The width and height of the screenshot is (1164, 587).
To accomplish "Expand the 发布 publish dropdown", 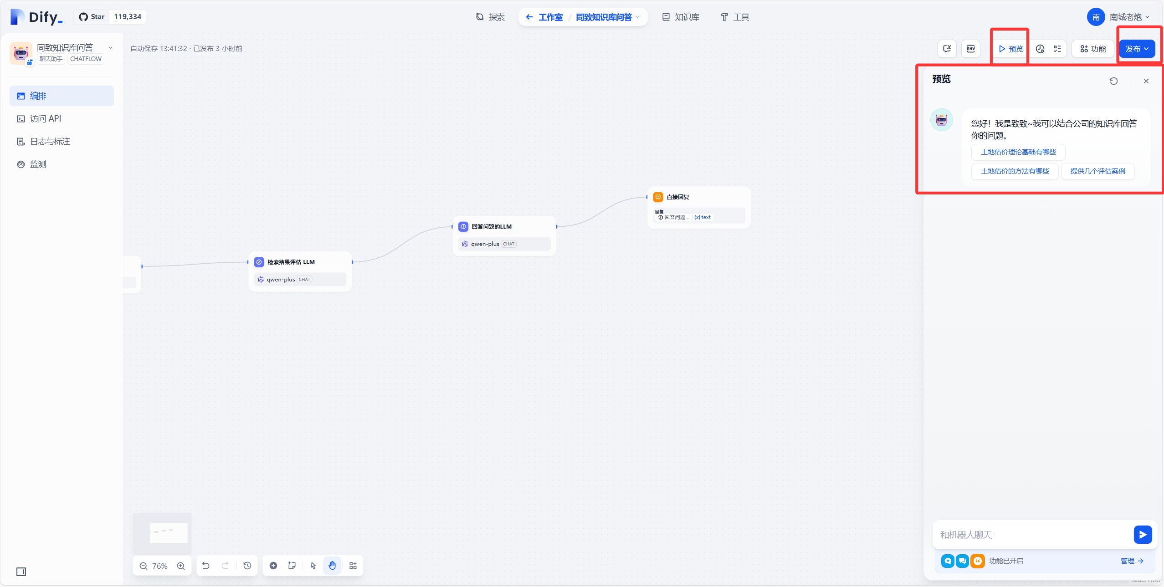I will (1137, 49).
